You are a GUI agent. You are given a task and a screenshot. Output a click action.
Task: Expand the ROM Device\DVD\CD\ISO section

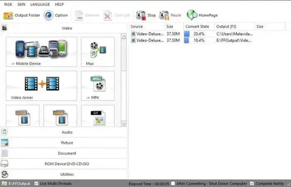pos(67,164)
